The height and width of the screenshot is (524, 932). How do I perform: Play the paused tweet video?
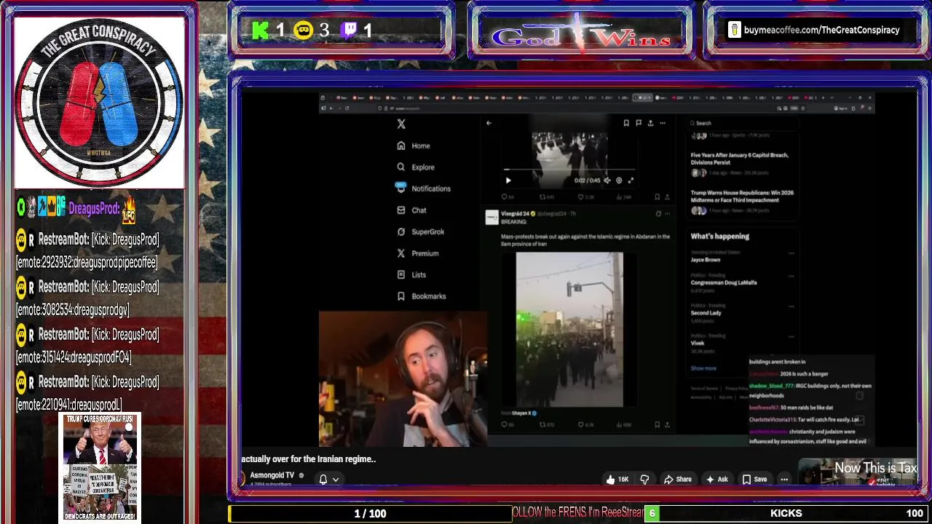point(508,180)
